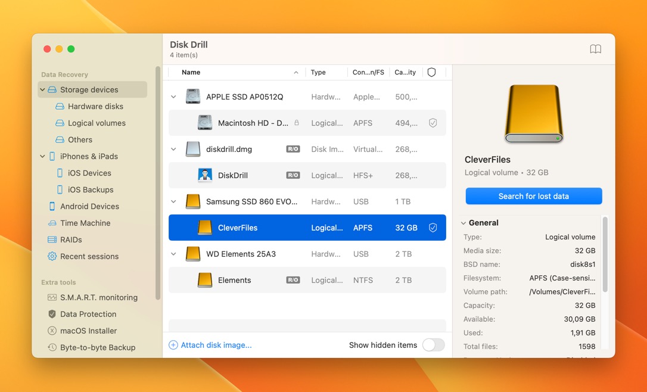Click the sidebar vertical scrollbar
This screenshot has width=647, height=392.
coord(158,183)
